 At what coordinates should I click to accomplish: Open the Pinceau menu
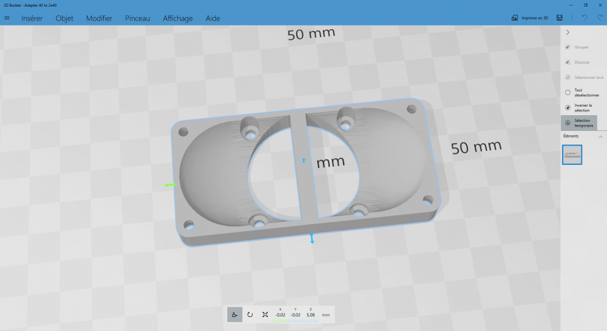click(137, 19)
